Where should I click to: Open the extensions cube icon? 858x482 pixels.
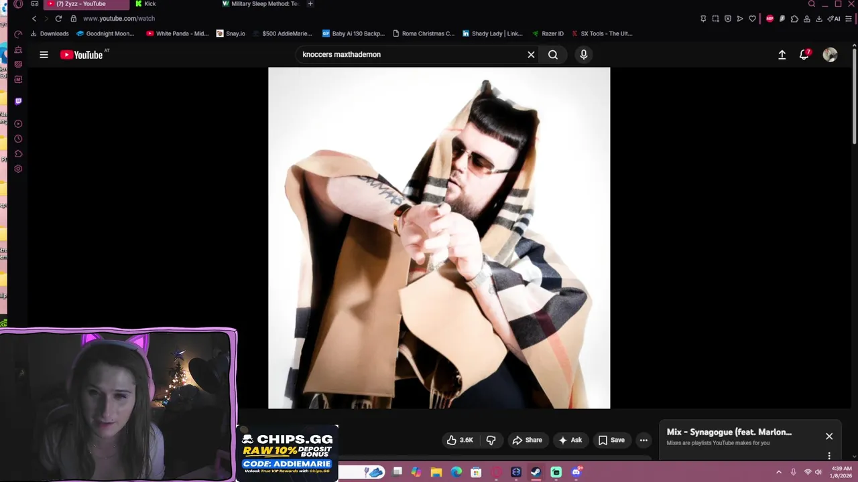(794, 19)
